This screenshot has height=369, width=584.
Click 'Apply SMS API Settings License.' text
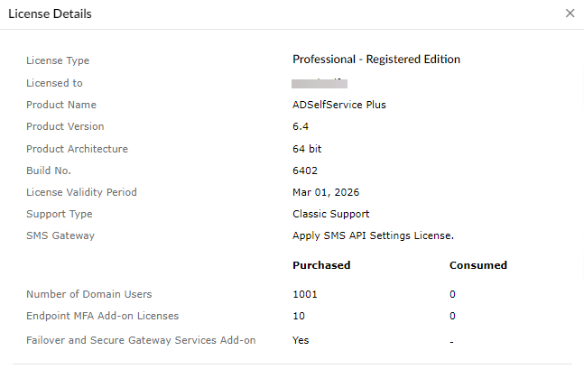(373, 235)
